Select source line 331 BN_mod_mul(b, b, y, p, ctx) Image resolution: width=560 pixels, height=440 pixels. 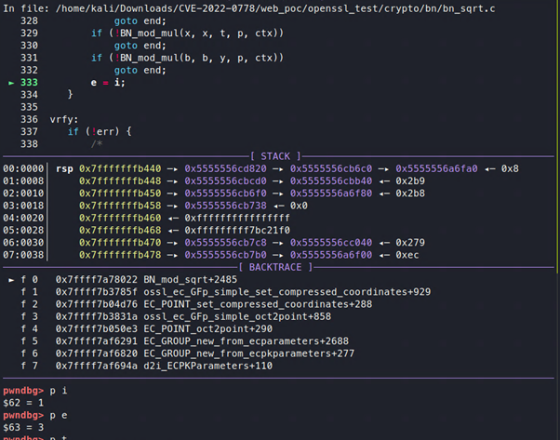pyautogui.click(x=187, y=58)
